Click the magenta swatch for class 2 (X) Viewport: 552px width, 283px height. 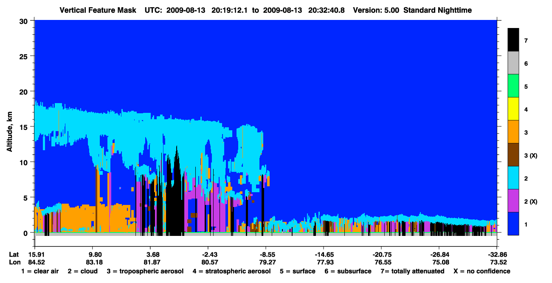coord(513,201)
